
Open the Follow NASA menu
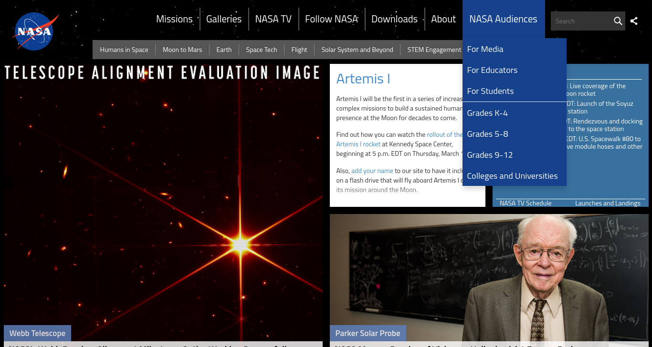331,19
